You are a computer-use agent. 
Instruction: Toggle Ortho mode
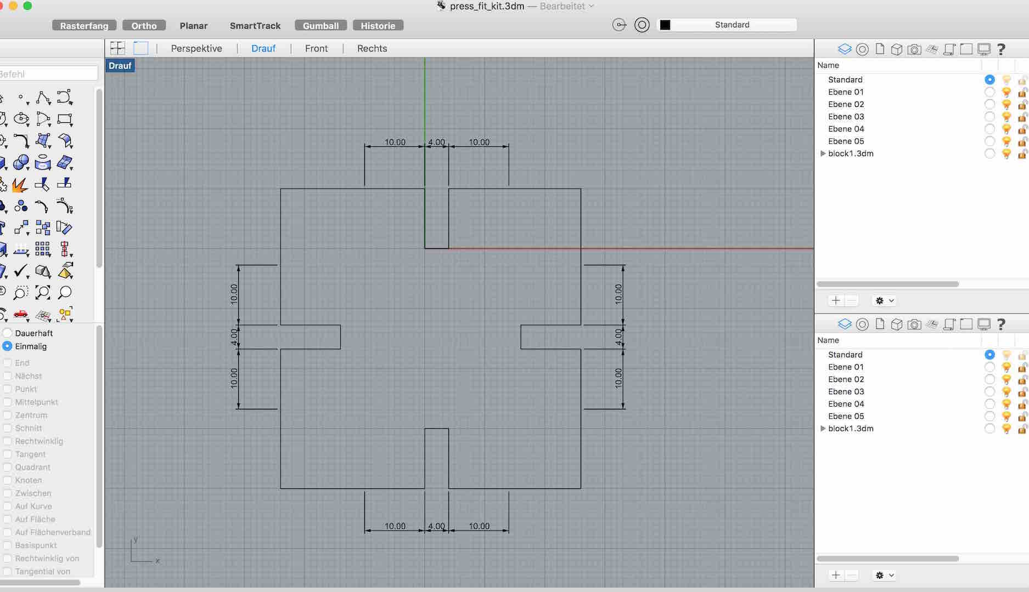click(144, 26)
